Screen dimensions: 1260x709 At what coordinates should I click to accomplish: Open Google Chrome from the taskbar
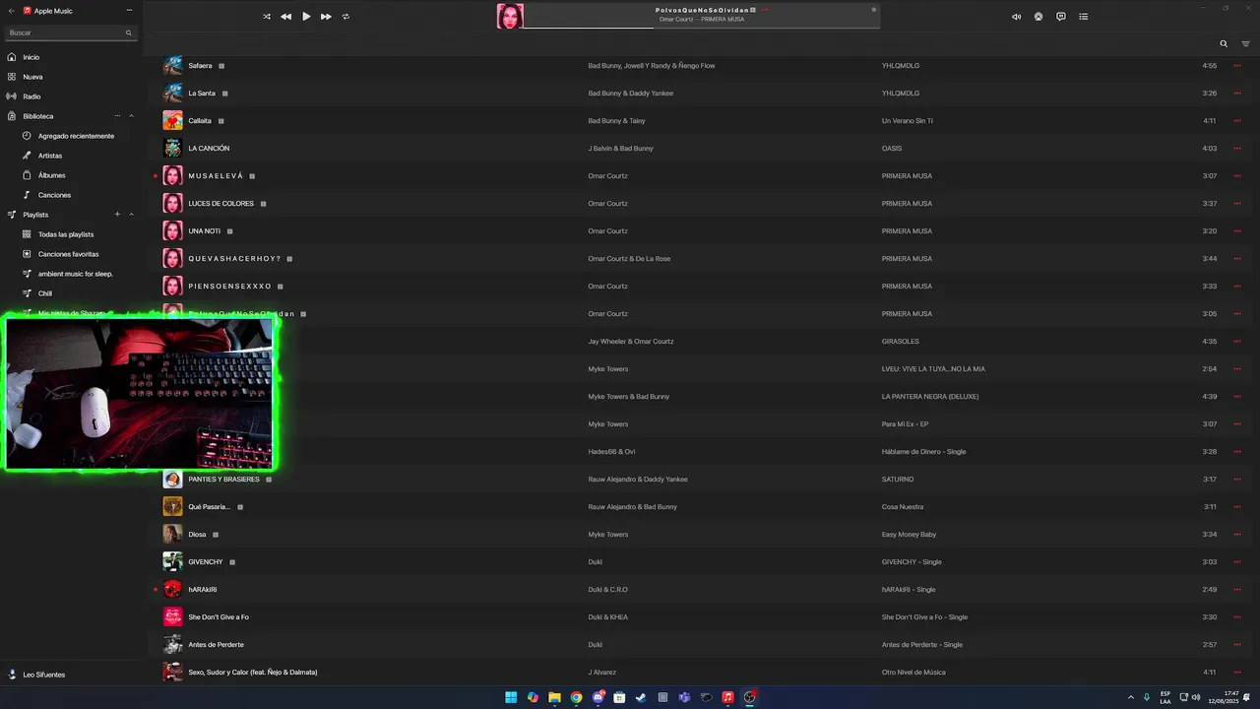tap(576, 697)
